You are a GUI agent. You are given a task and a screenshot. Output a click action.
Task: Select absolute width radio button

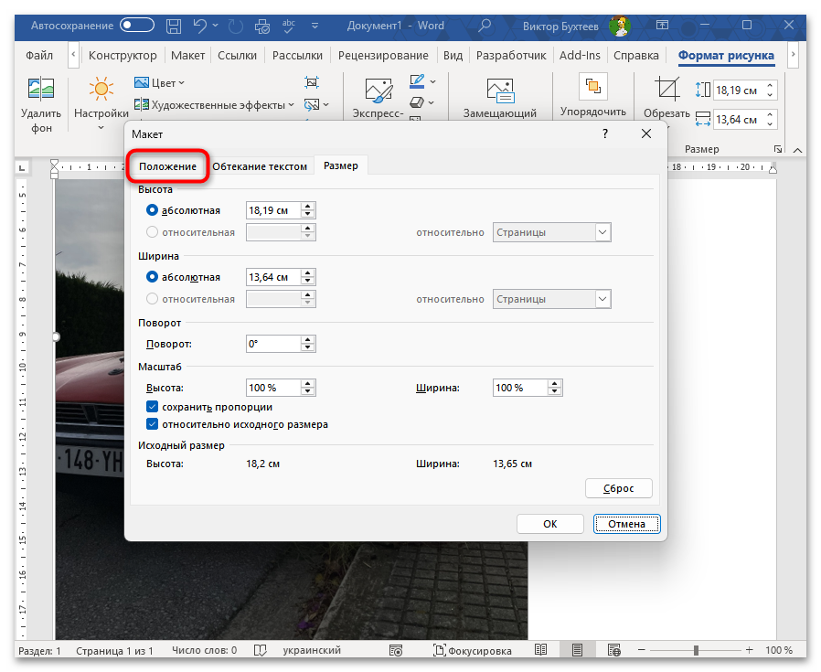pos(152,276)
